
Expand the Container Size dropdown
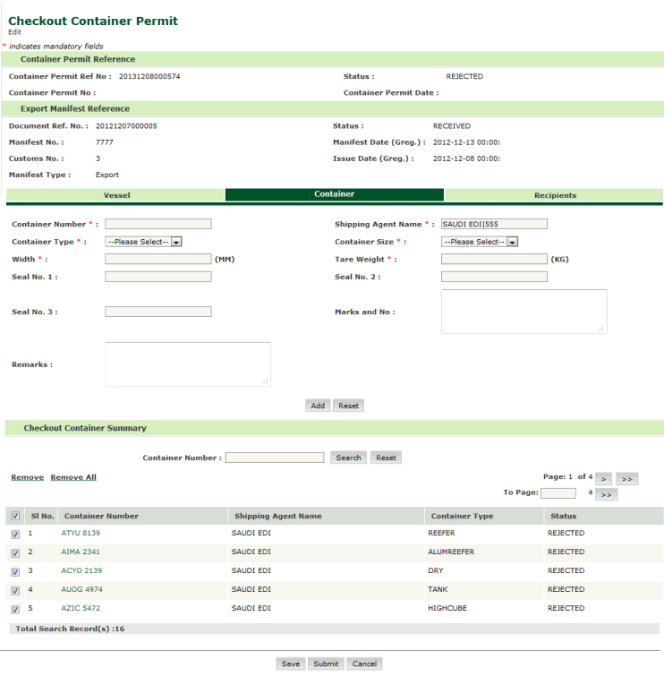480,242
